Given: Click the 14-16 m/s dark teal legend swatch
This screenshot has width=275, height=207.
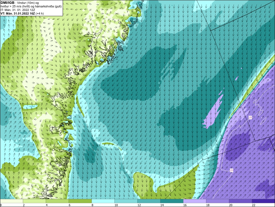Looking at the screenshot, I should pos(172,201).
